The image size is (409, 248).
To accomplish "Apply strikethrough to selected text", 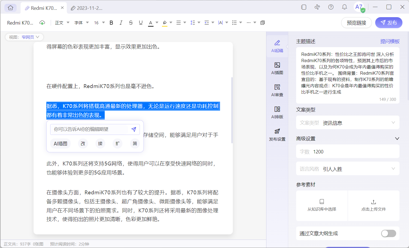I will click(x=131, y=23).
